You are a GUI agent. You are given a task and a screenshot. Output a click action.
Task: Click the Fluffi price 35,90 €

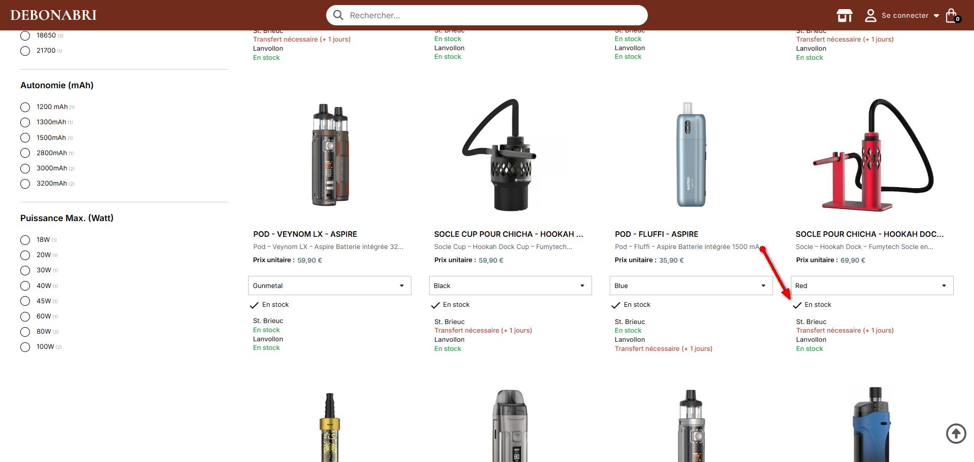pos(671,261)
